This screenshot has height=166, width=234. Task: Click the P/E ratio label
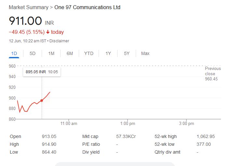pyautogui.click(x=91, y=144)
